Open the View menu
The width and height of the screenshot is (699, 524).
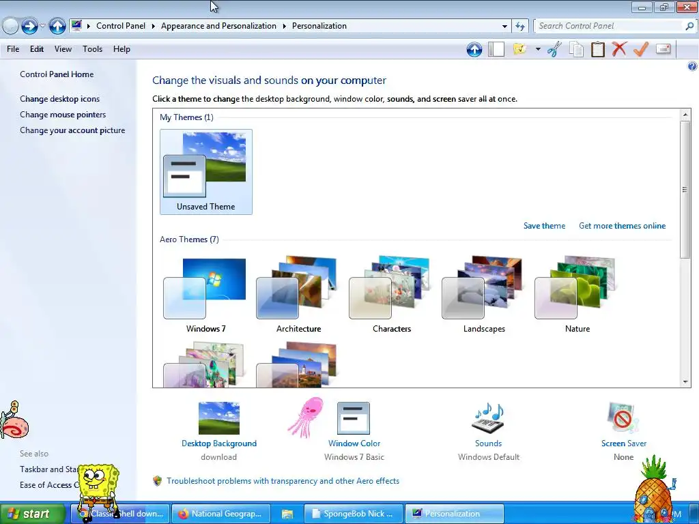tap(63, 49)
